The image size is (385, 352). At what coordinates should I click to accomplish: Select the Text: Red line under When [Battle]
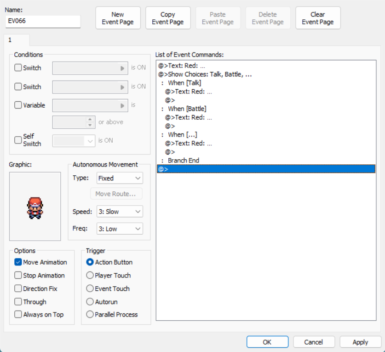click(266, 117)
